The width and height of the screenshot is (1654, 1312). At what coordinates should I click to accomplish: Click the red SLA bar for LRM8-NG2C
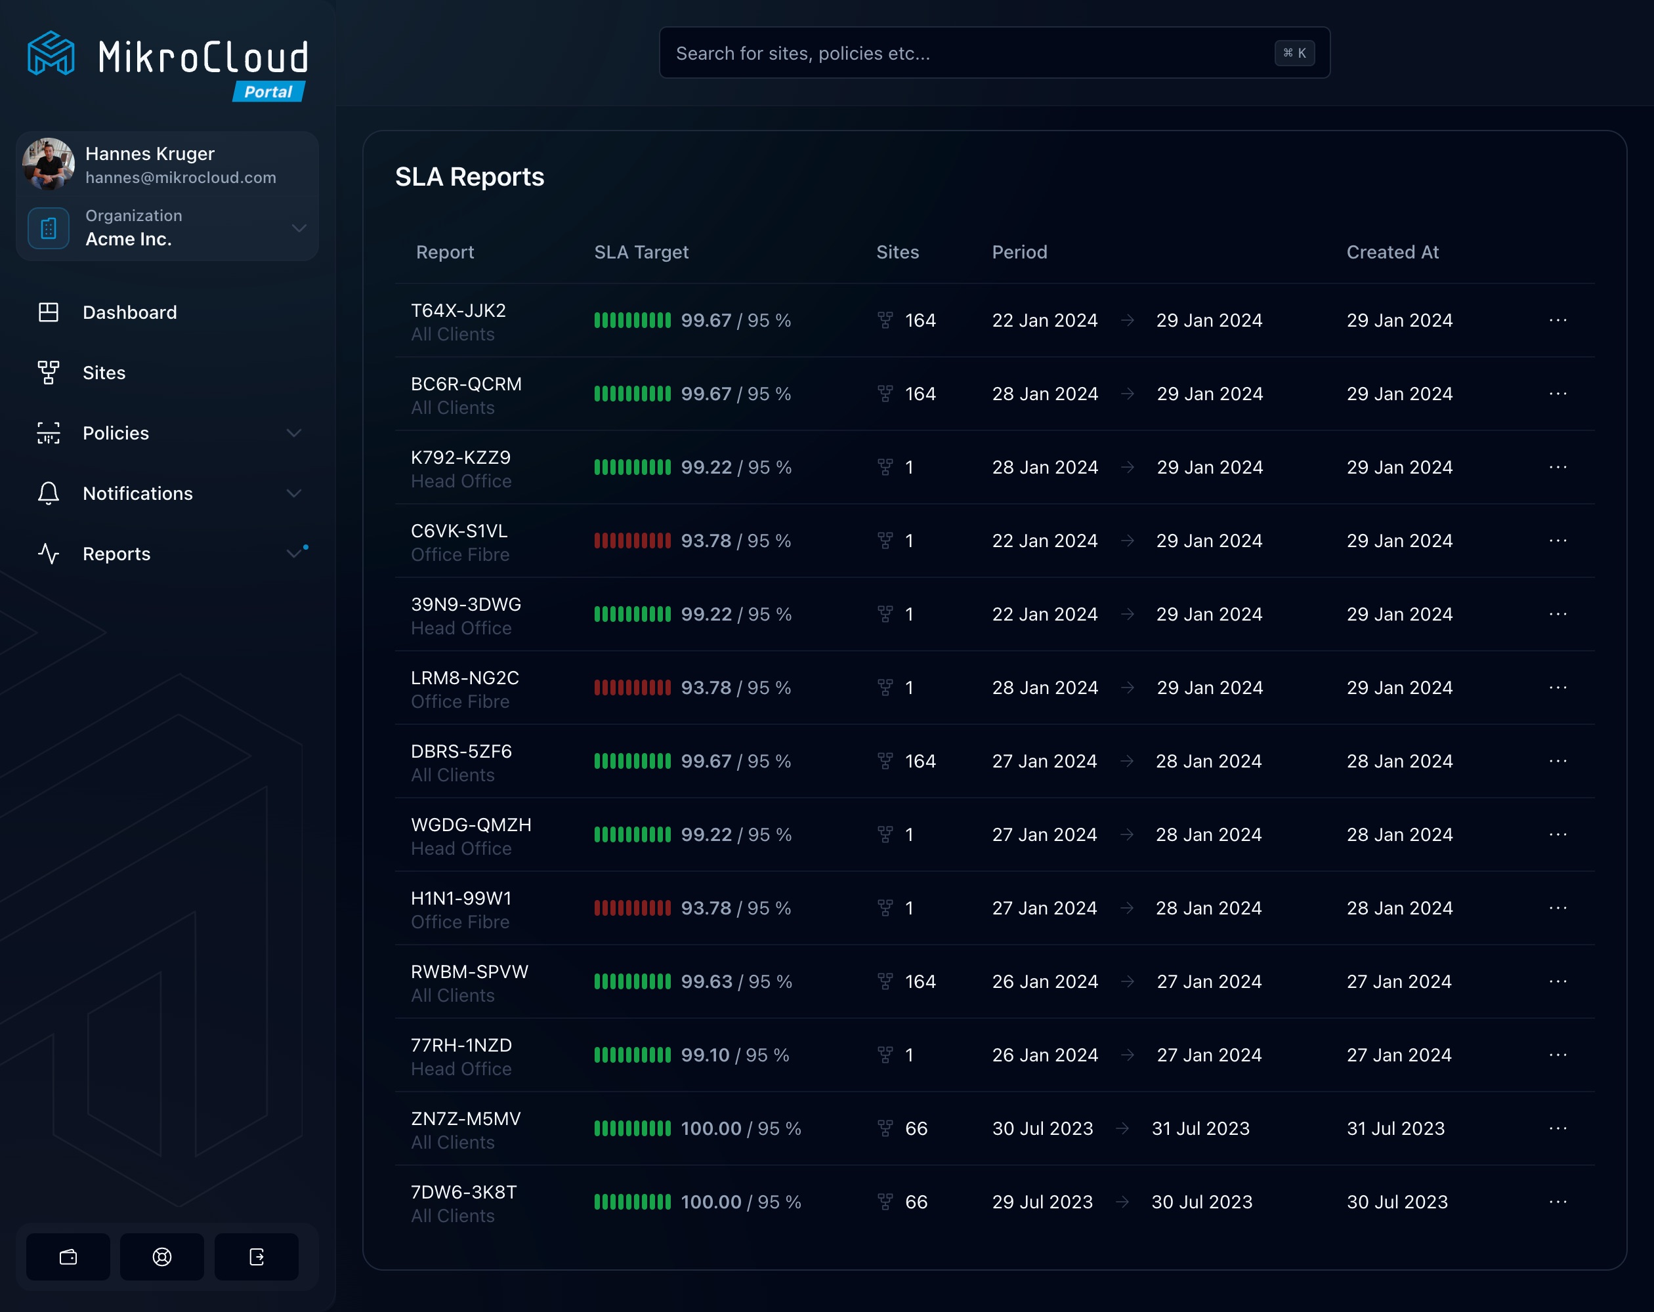[632, 688]
